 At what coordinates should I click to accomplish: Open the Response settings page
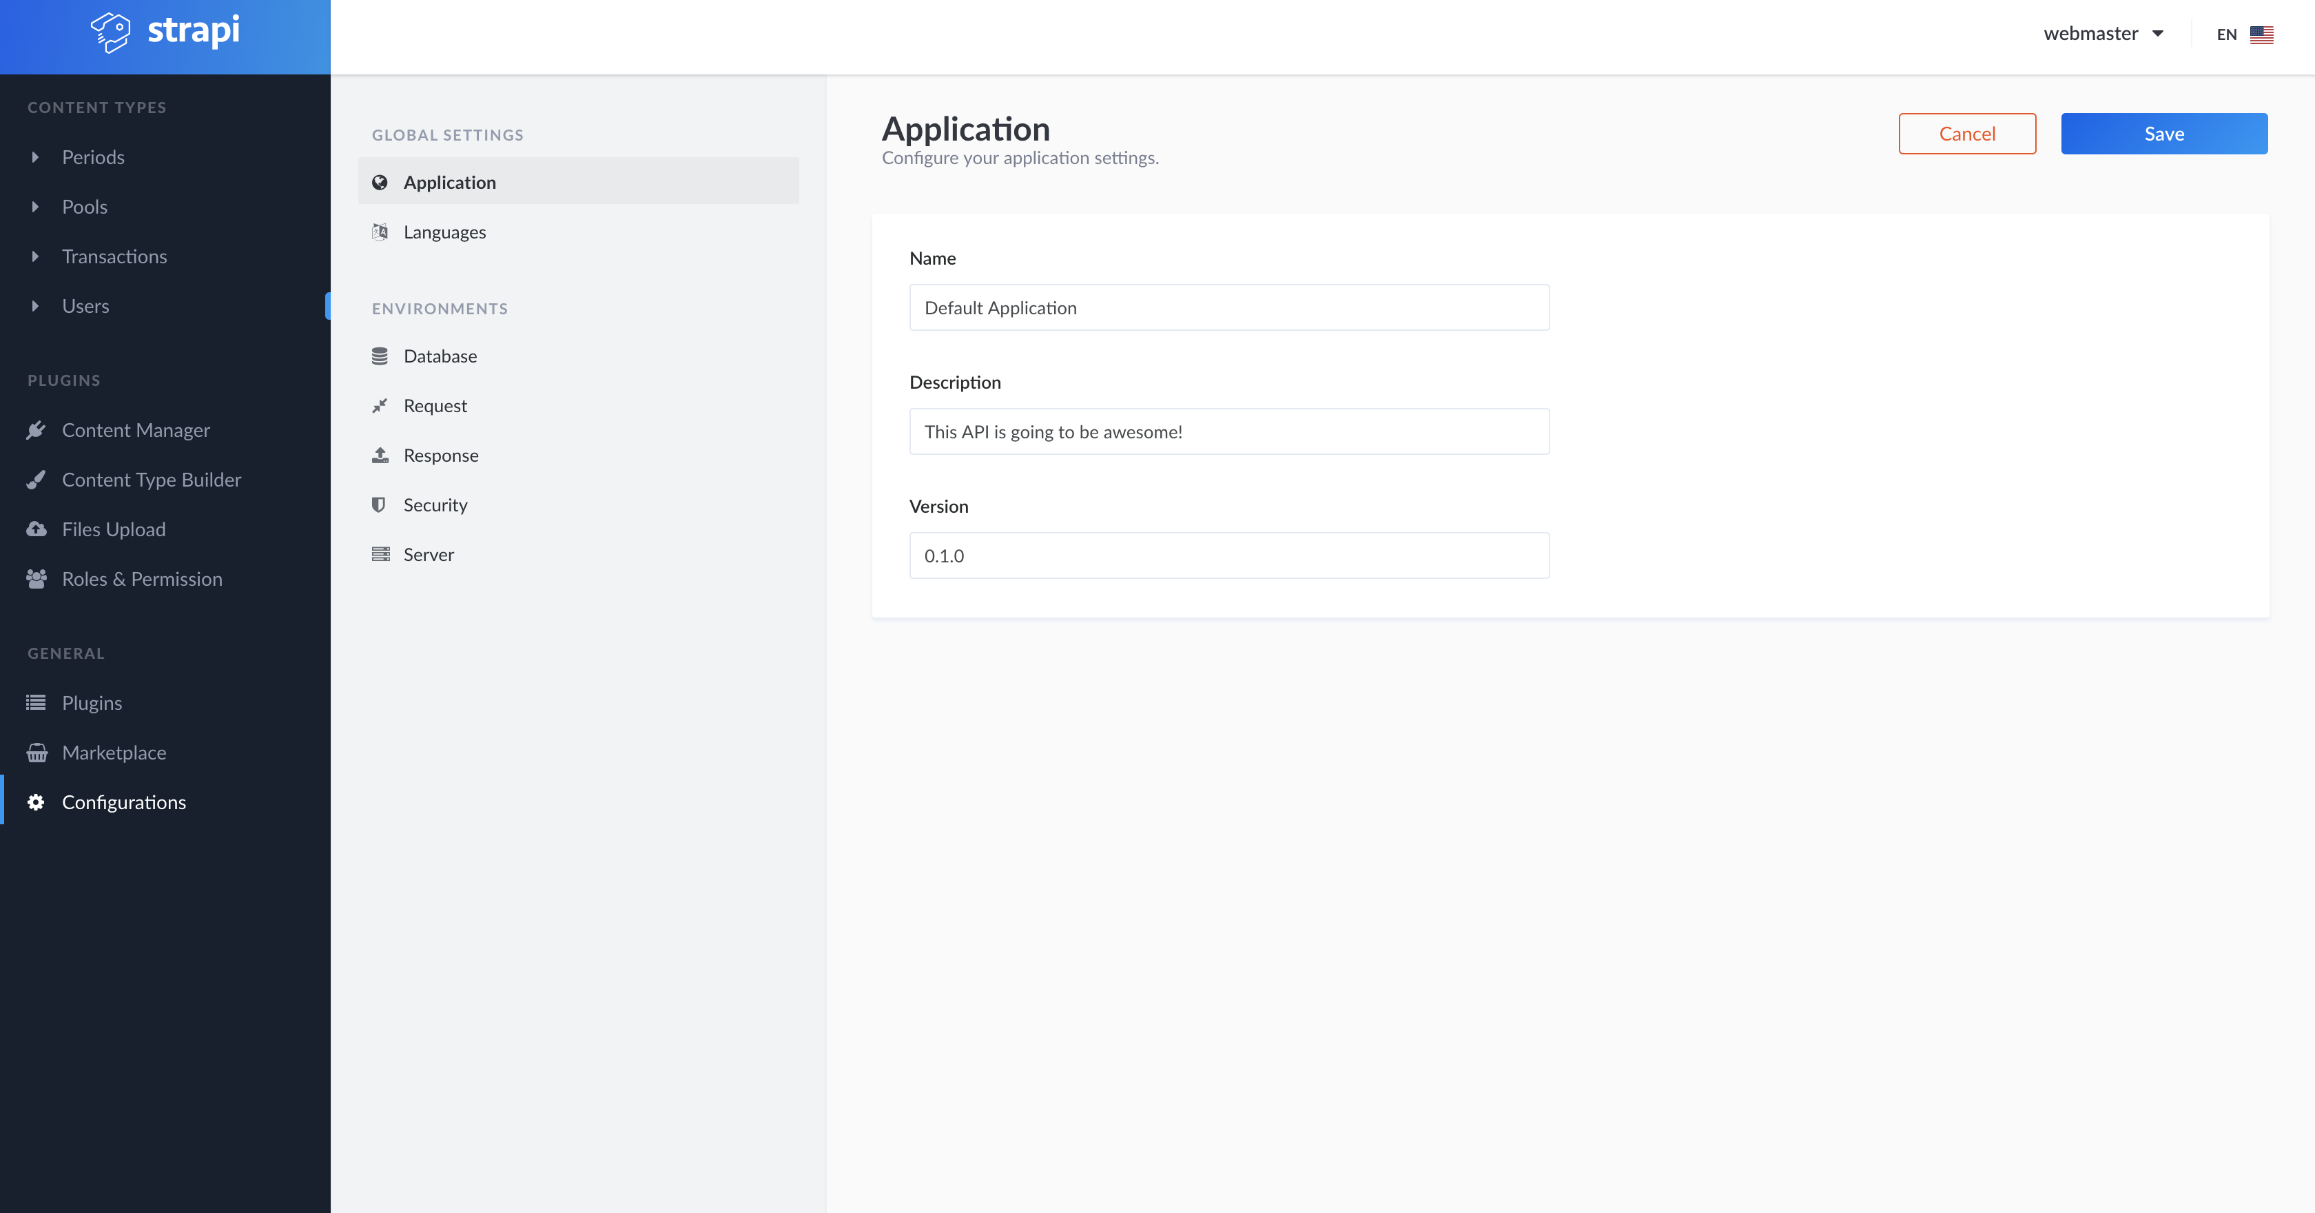coord(441,455)
